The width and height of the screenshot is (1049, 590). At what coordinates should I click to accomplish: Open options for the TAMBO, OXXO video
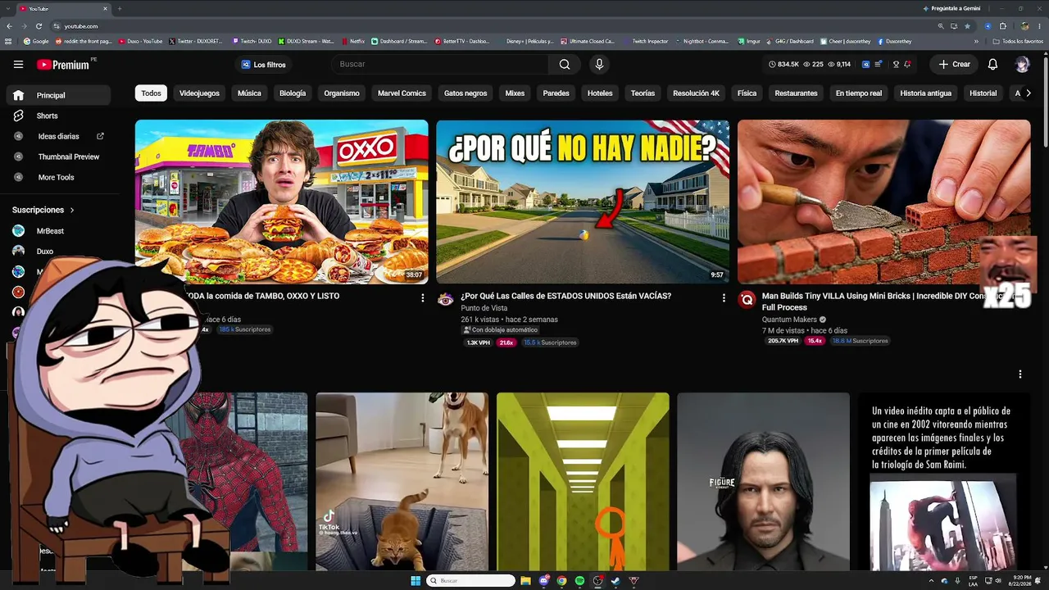coord(423,297)
